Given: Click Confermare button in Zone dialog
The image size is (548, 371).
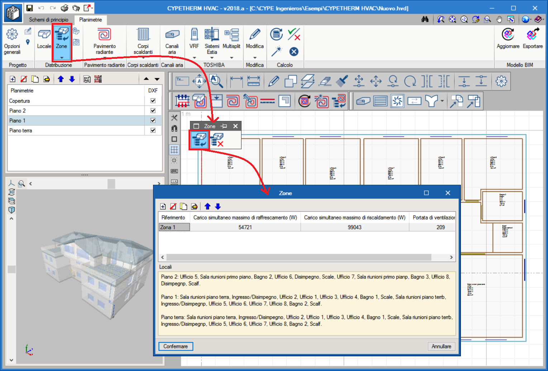Looking at the screenshot, I should click(x=176, y=346).
